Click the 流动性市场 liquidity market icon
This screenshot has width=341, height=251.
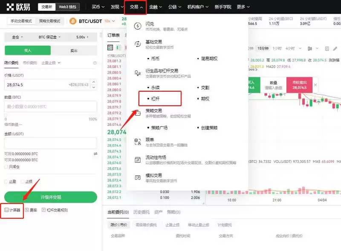(x=137, y=160)
